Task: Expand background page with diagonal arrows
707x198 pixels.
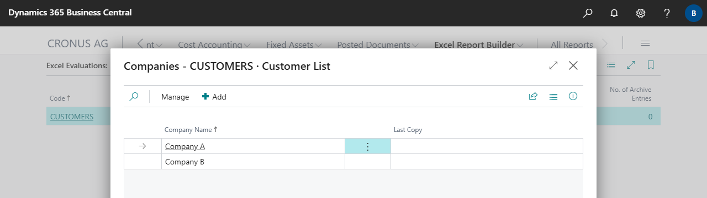Action: click(x=631, y=65)
